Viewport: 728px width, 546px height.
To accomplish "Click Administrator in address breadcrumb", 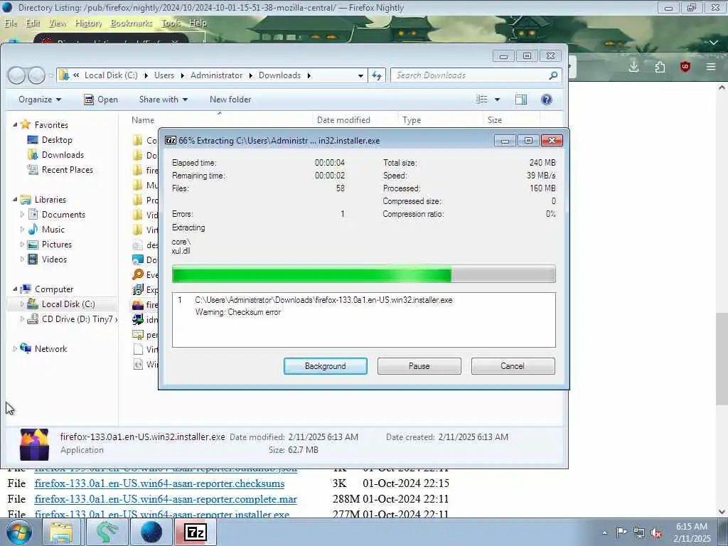I will [x=216, y=75].
